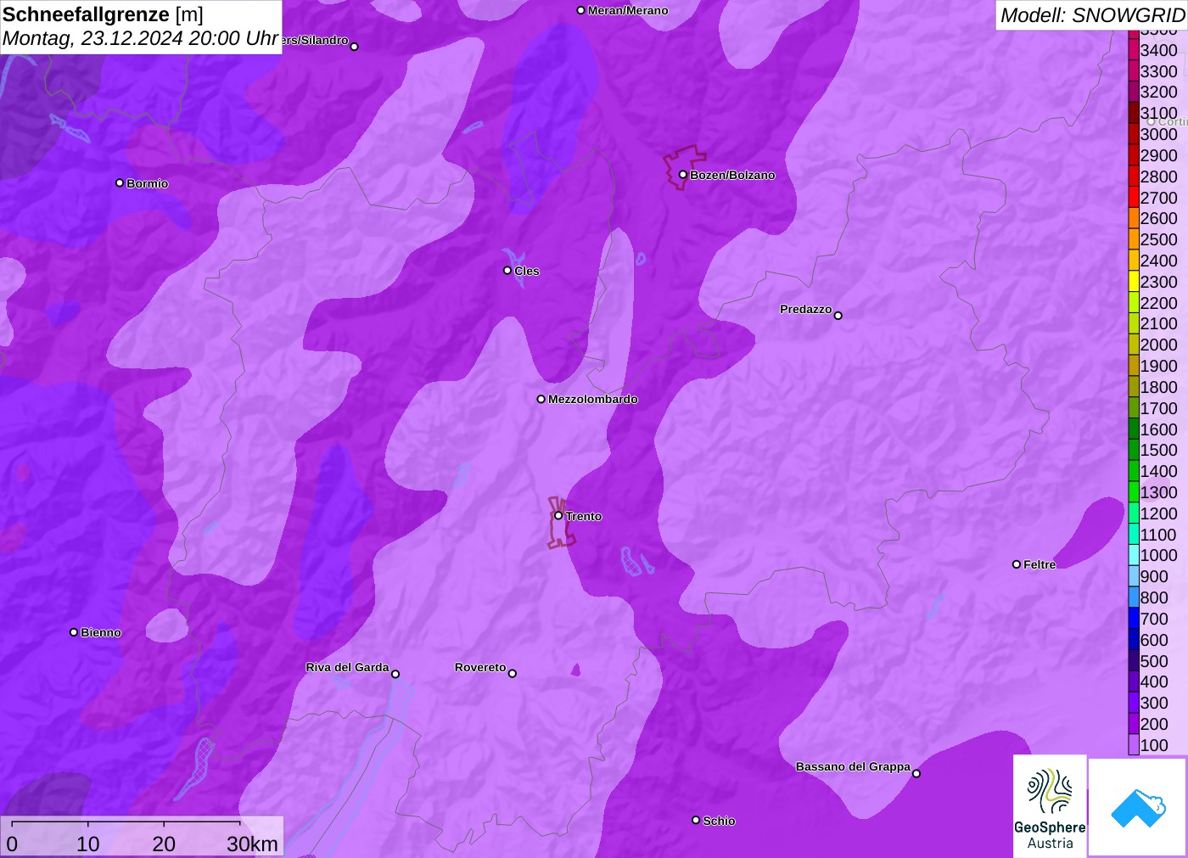Select the 100 m violet legend swatch
Screen dimensions: 1188x858
pyautogui.click(x=1134, y=745)
